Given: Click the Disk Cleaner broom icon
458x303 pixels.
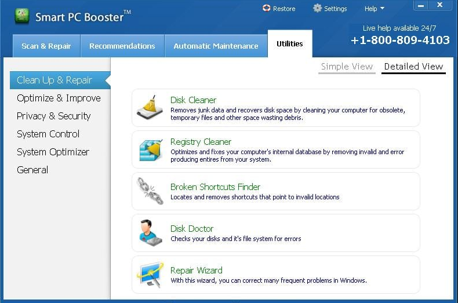Looking at the screenshot, I should (x=150, y=108).
